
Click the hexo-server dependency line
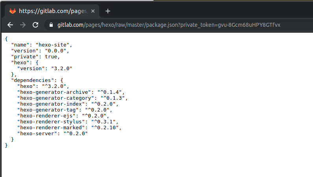(x=52, y=134)
